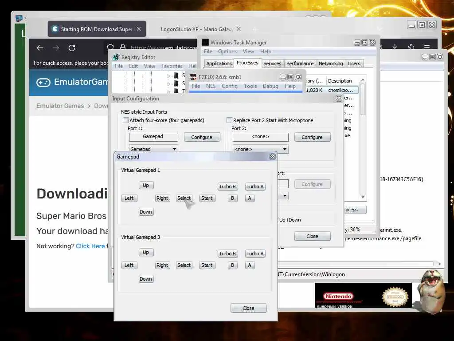Open the FCEUX Config menu

(230, 86)
